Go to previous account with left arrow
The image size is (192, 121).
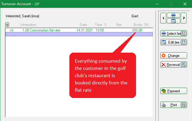[x=163, y=18]
